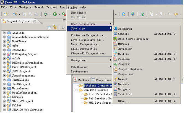Select the FirstJ2EEProject item
The image size is (185, 113).
coord(24,67)
